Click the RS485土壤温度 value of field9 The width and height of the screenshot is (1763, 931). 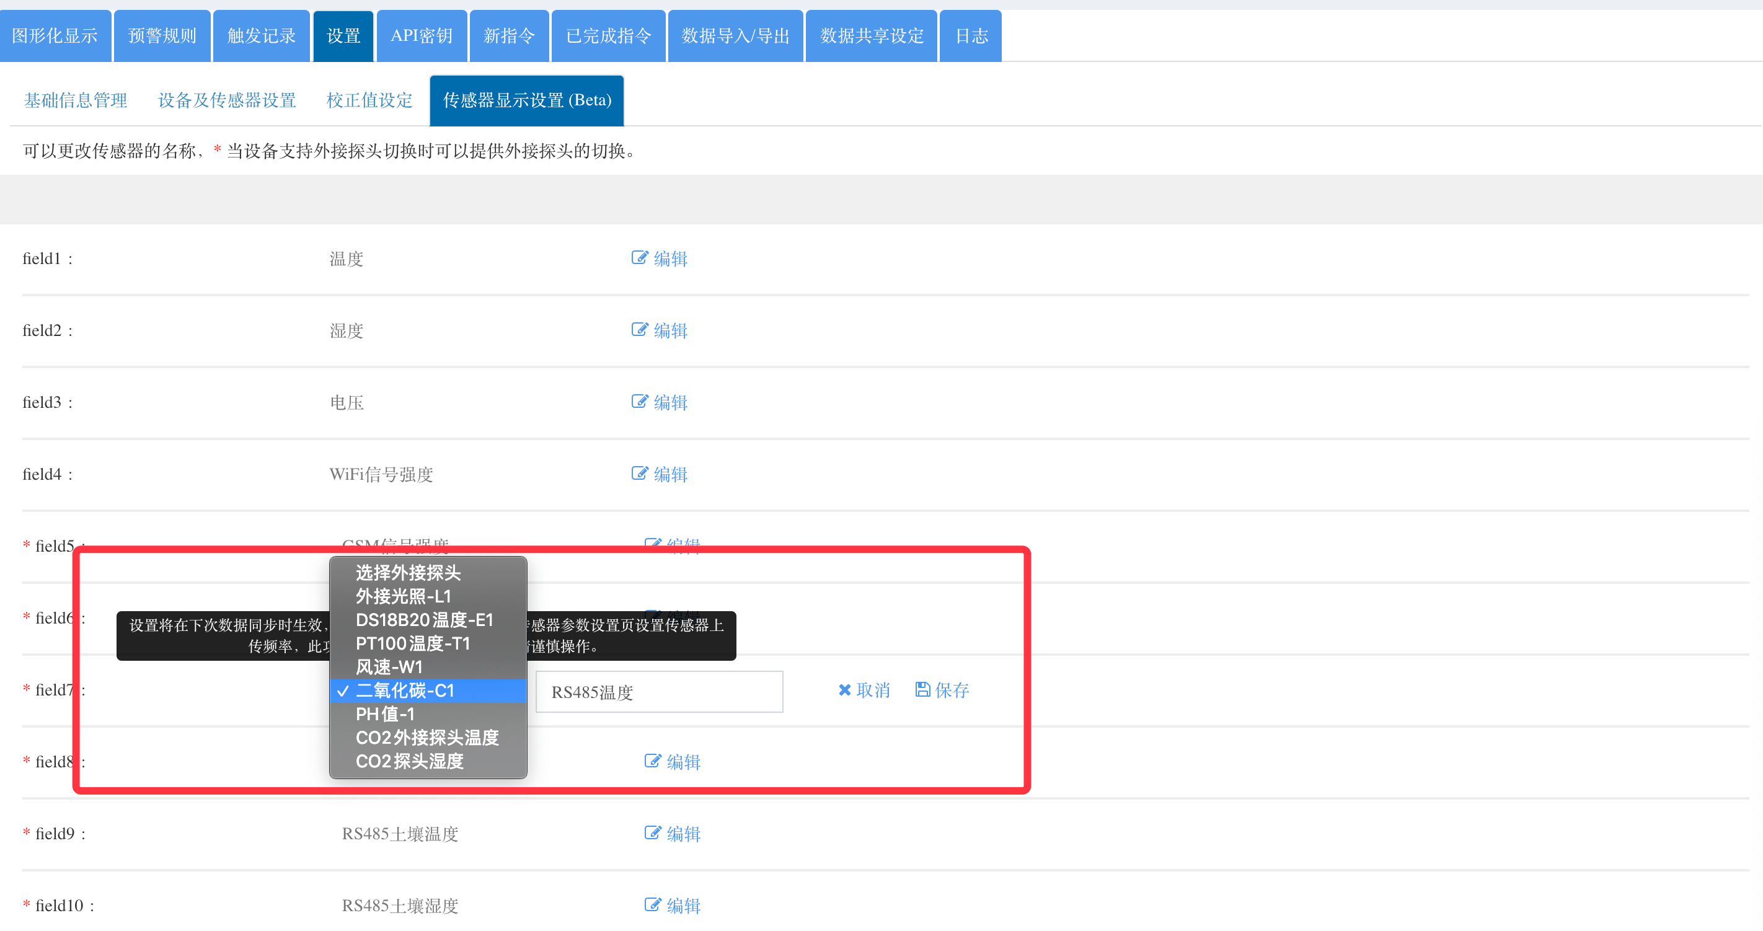[x=400, y=834]
